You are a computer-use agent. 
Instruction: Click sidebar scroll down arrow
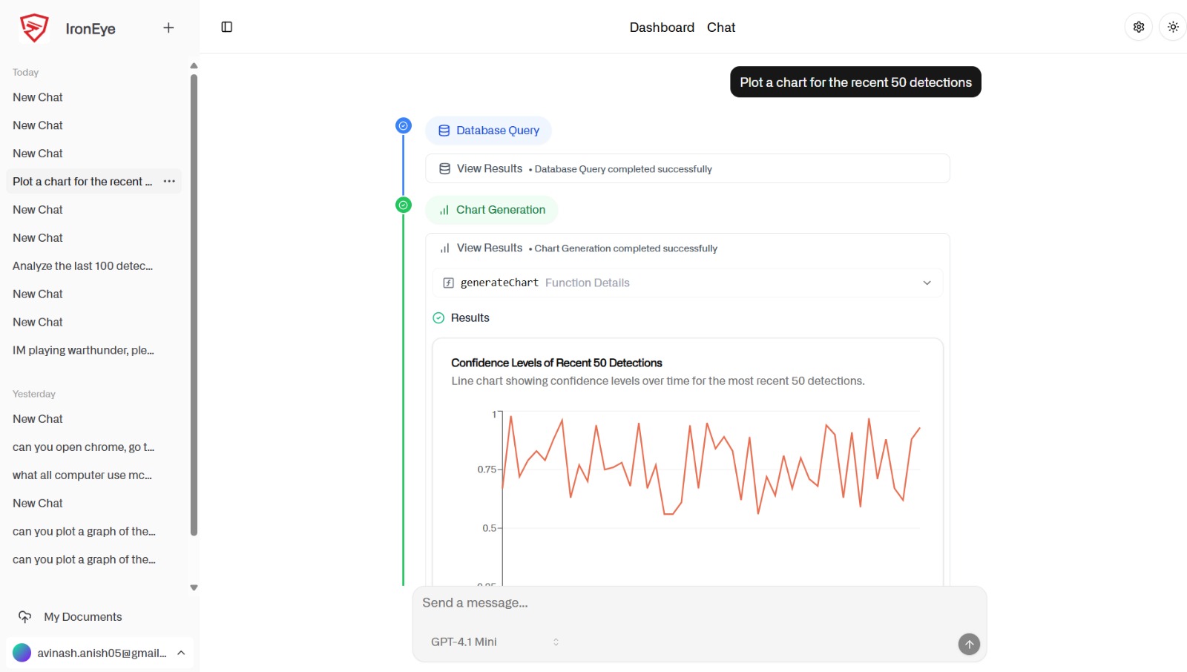tap(194, 587)
